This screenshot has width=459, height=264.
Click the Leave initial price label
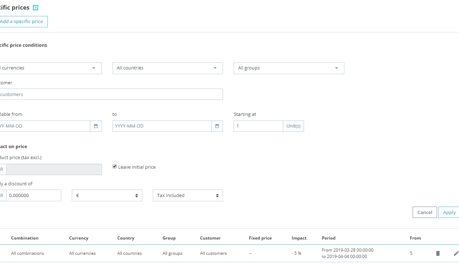pyautogui.click(x=137, y=167)
